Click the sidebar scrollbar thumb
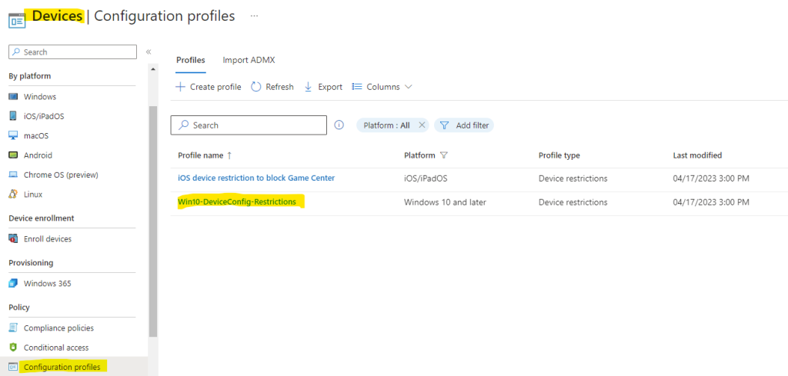 click(153, 221)
